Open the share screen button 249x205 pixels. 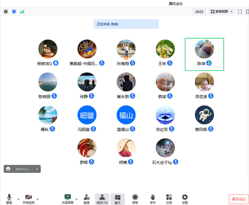[68, 199]
